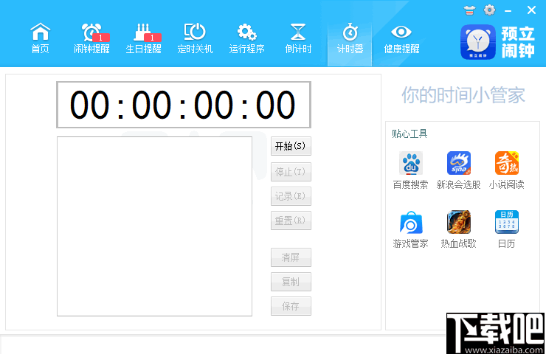546x354 pixels.
Task: Click the 停止(T) stop button
Action: tap(291, 172)
